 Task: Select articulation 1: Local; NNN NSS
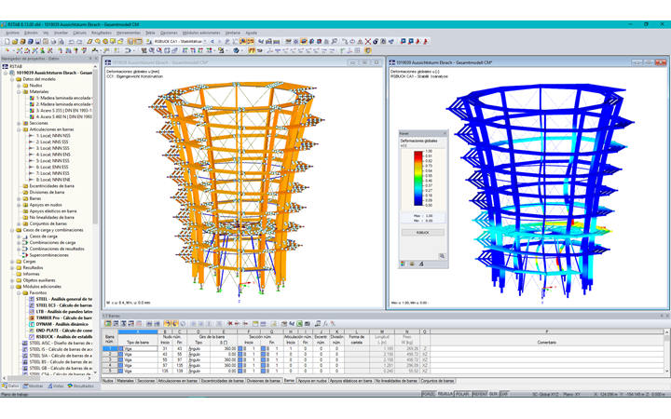(x=52, y=136)
